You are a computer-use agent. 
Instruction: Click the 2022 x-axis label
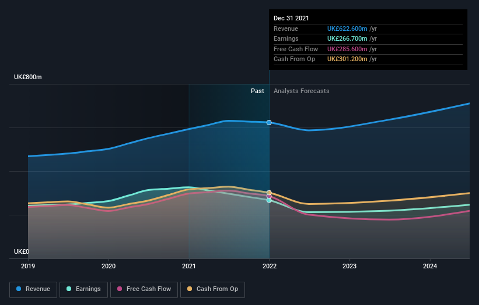click(x=270, y=267)
